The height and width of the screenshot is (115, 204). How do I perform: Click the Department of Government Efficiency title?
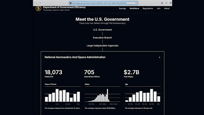[x=64, y=7]
